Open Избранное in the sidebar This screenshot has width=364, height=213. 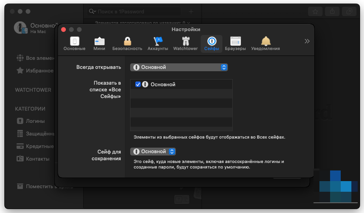coord(39,71)
